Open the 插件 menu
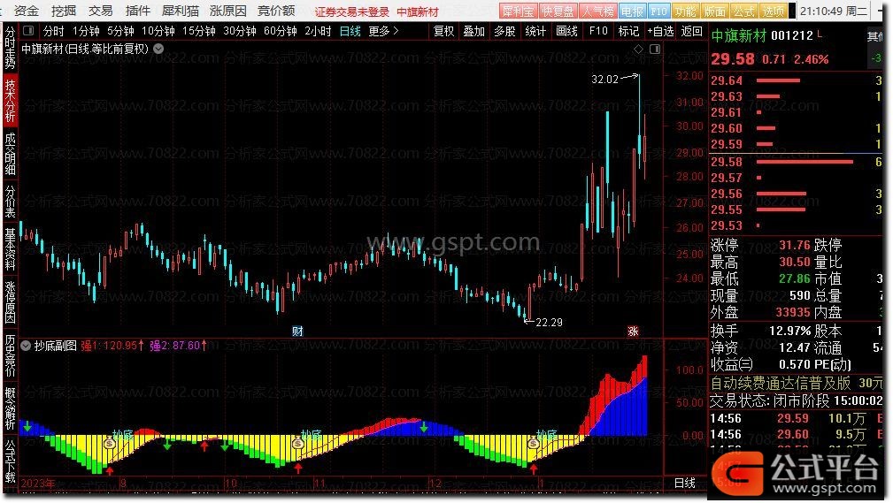This screenshot has height=503, width=893. (x=137, y=11)
